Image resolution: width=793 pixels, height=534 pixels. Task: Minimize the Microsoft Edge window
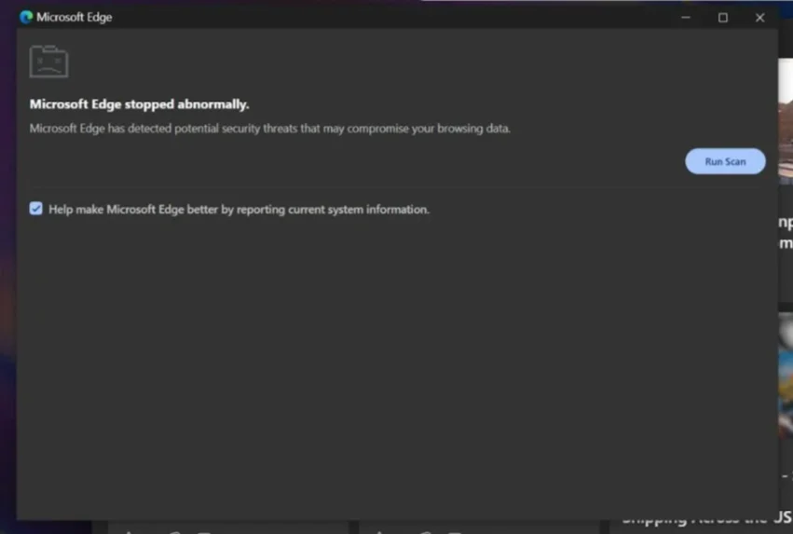[x=686, y=18]
